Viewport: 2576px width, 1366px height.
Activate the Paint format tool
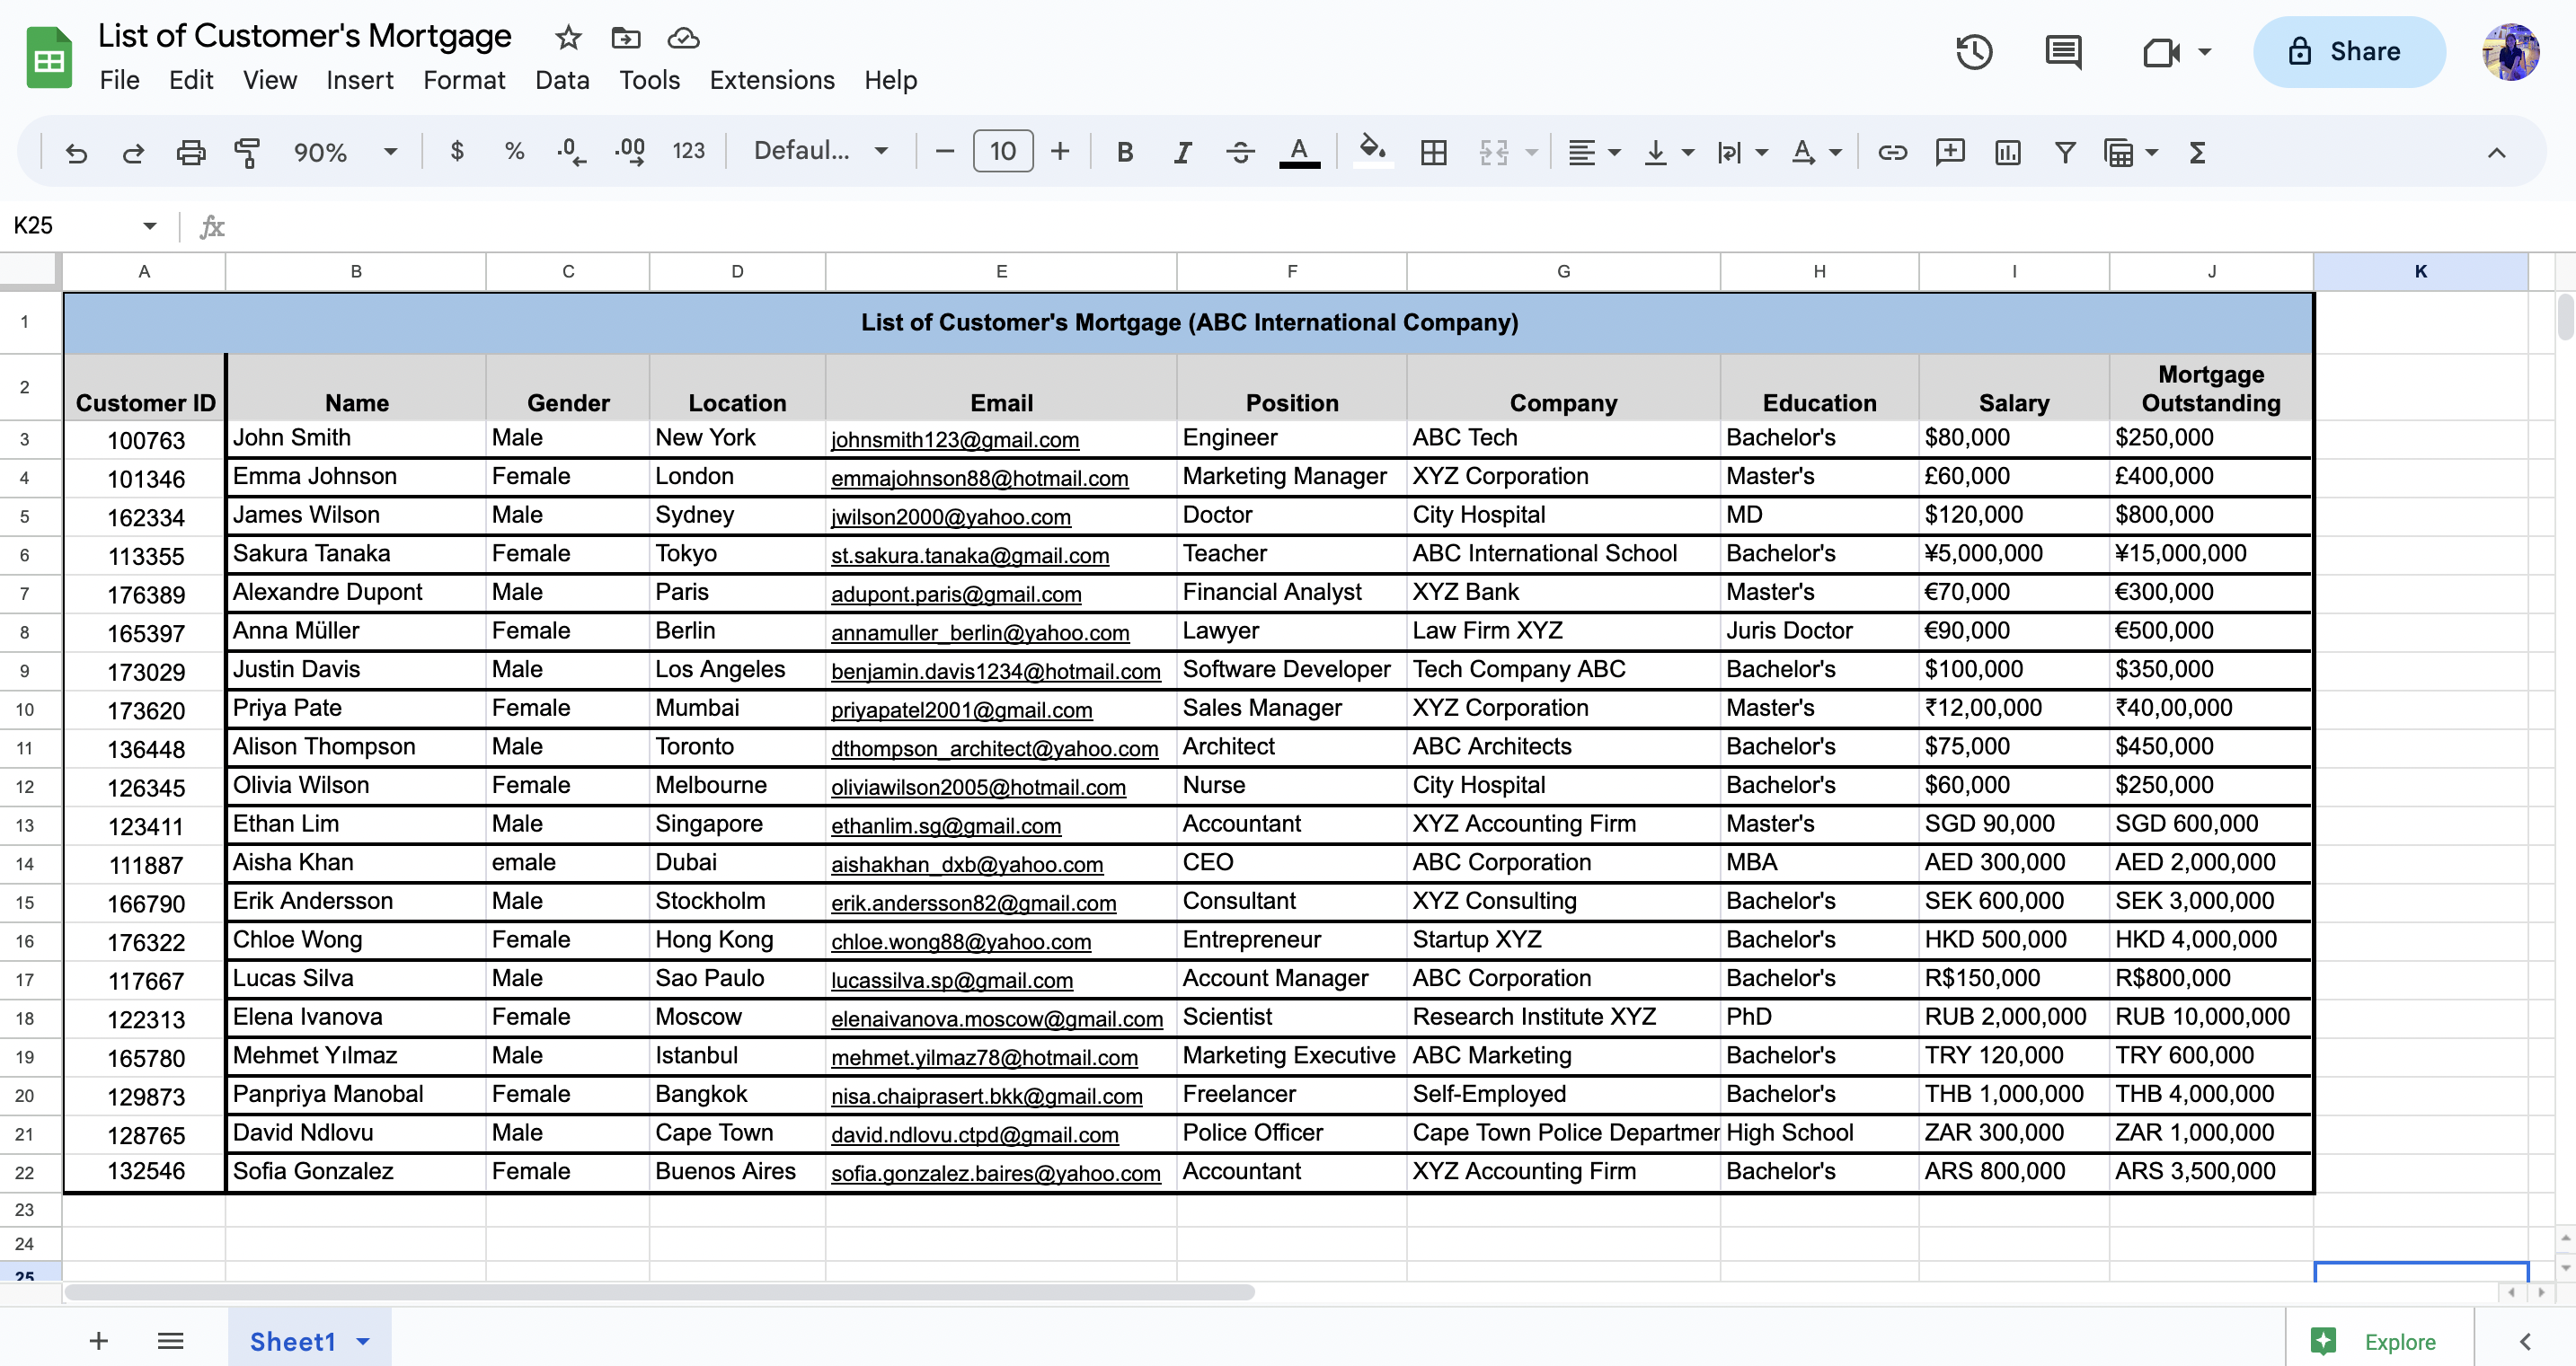pos(247,152)
